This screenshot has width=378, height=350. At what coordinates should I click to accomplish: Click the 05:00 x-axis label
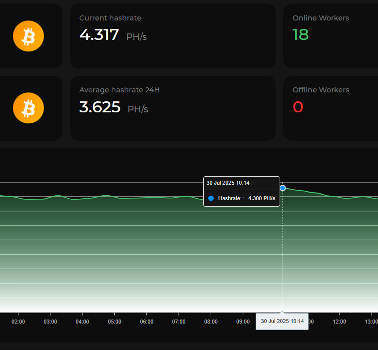pyautogui.click(x=114, y=322)
